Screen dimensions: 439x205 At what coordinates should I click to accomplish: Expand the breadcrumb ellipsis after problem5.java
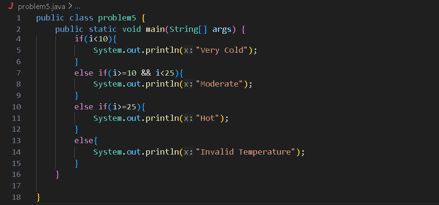point(78,7)
